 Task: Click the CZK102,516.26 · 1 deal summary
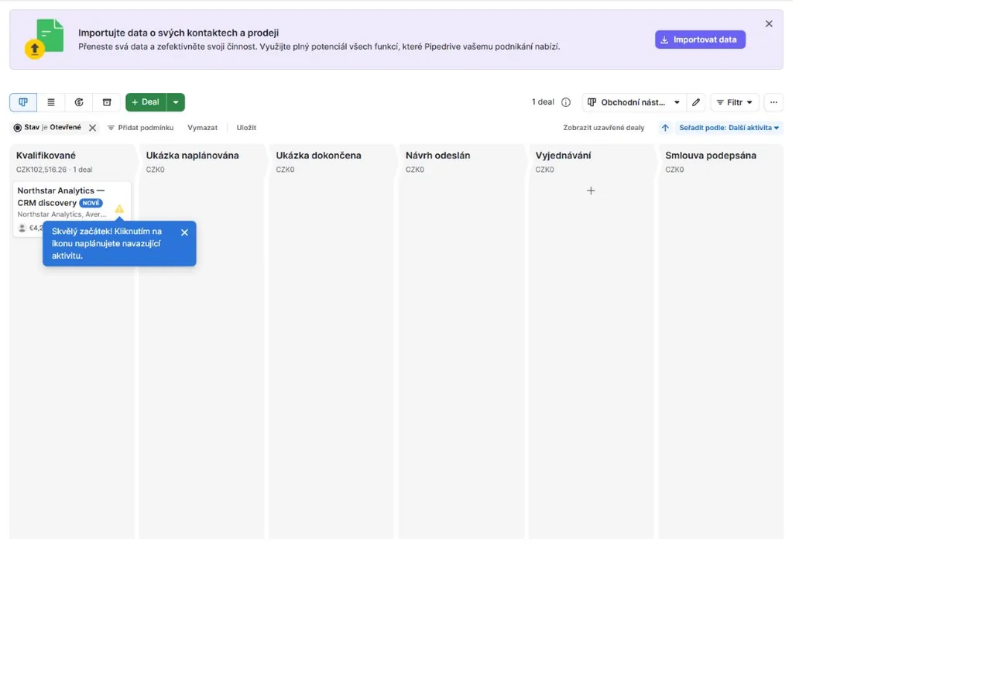pos(54,170)
